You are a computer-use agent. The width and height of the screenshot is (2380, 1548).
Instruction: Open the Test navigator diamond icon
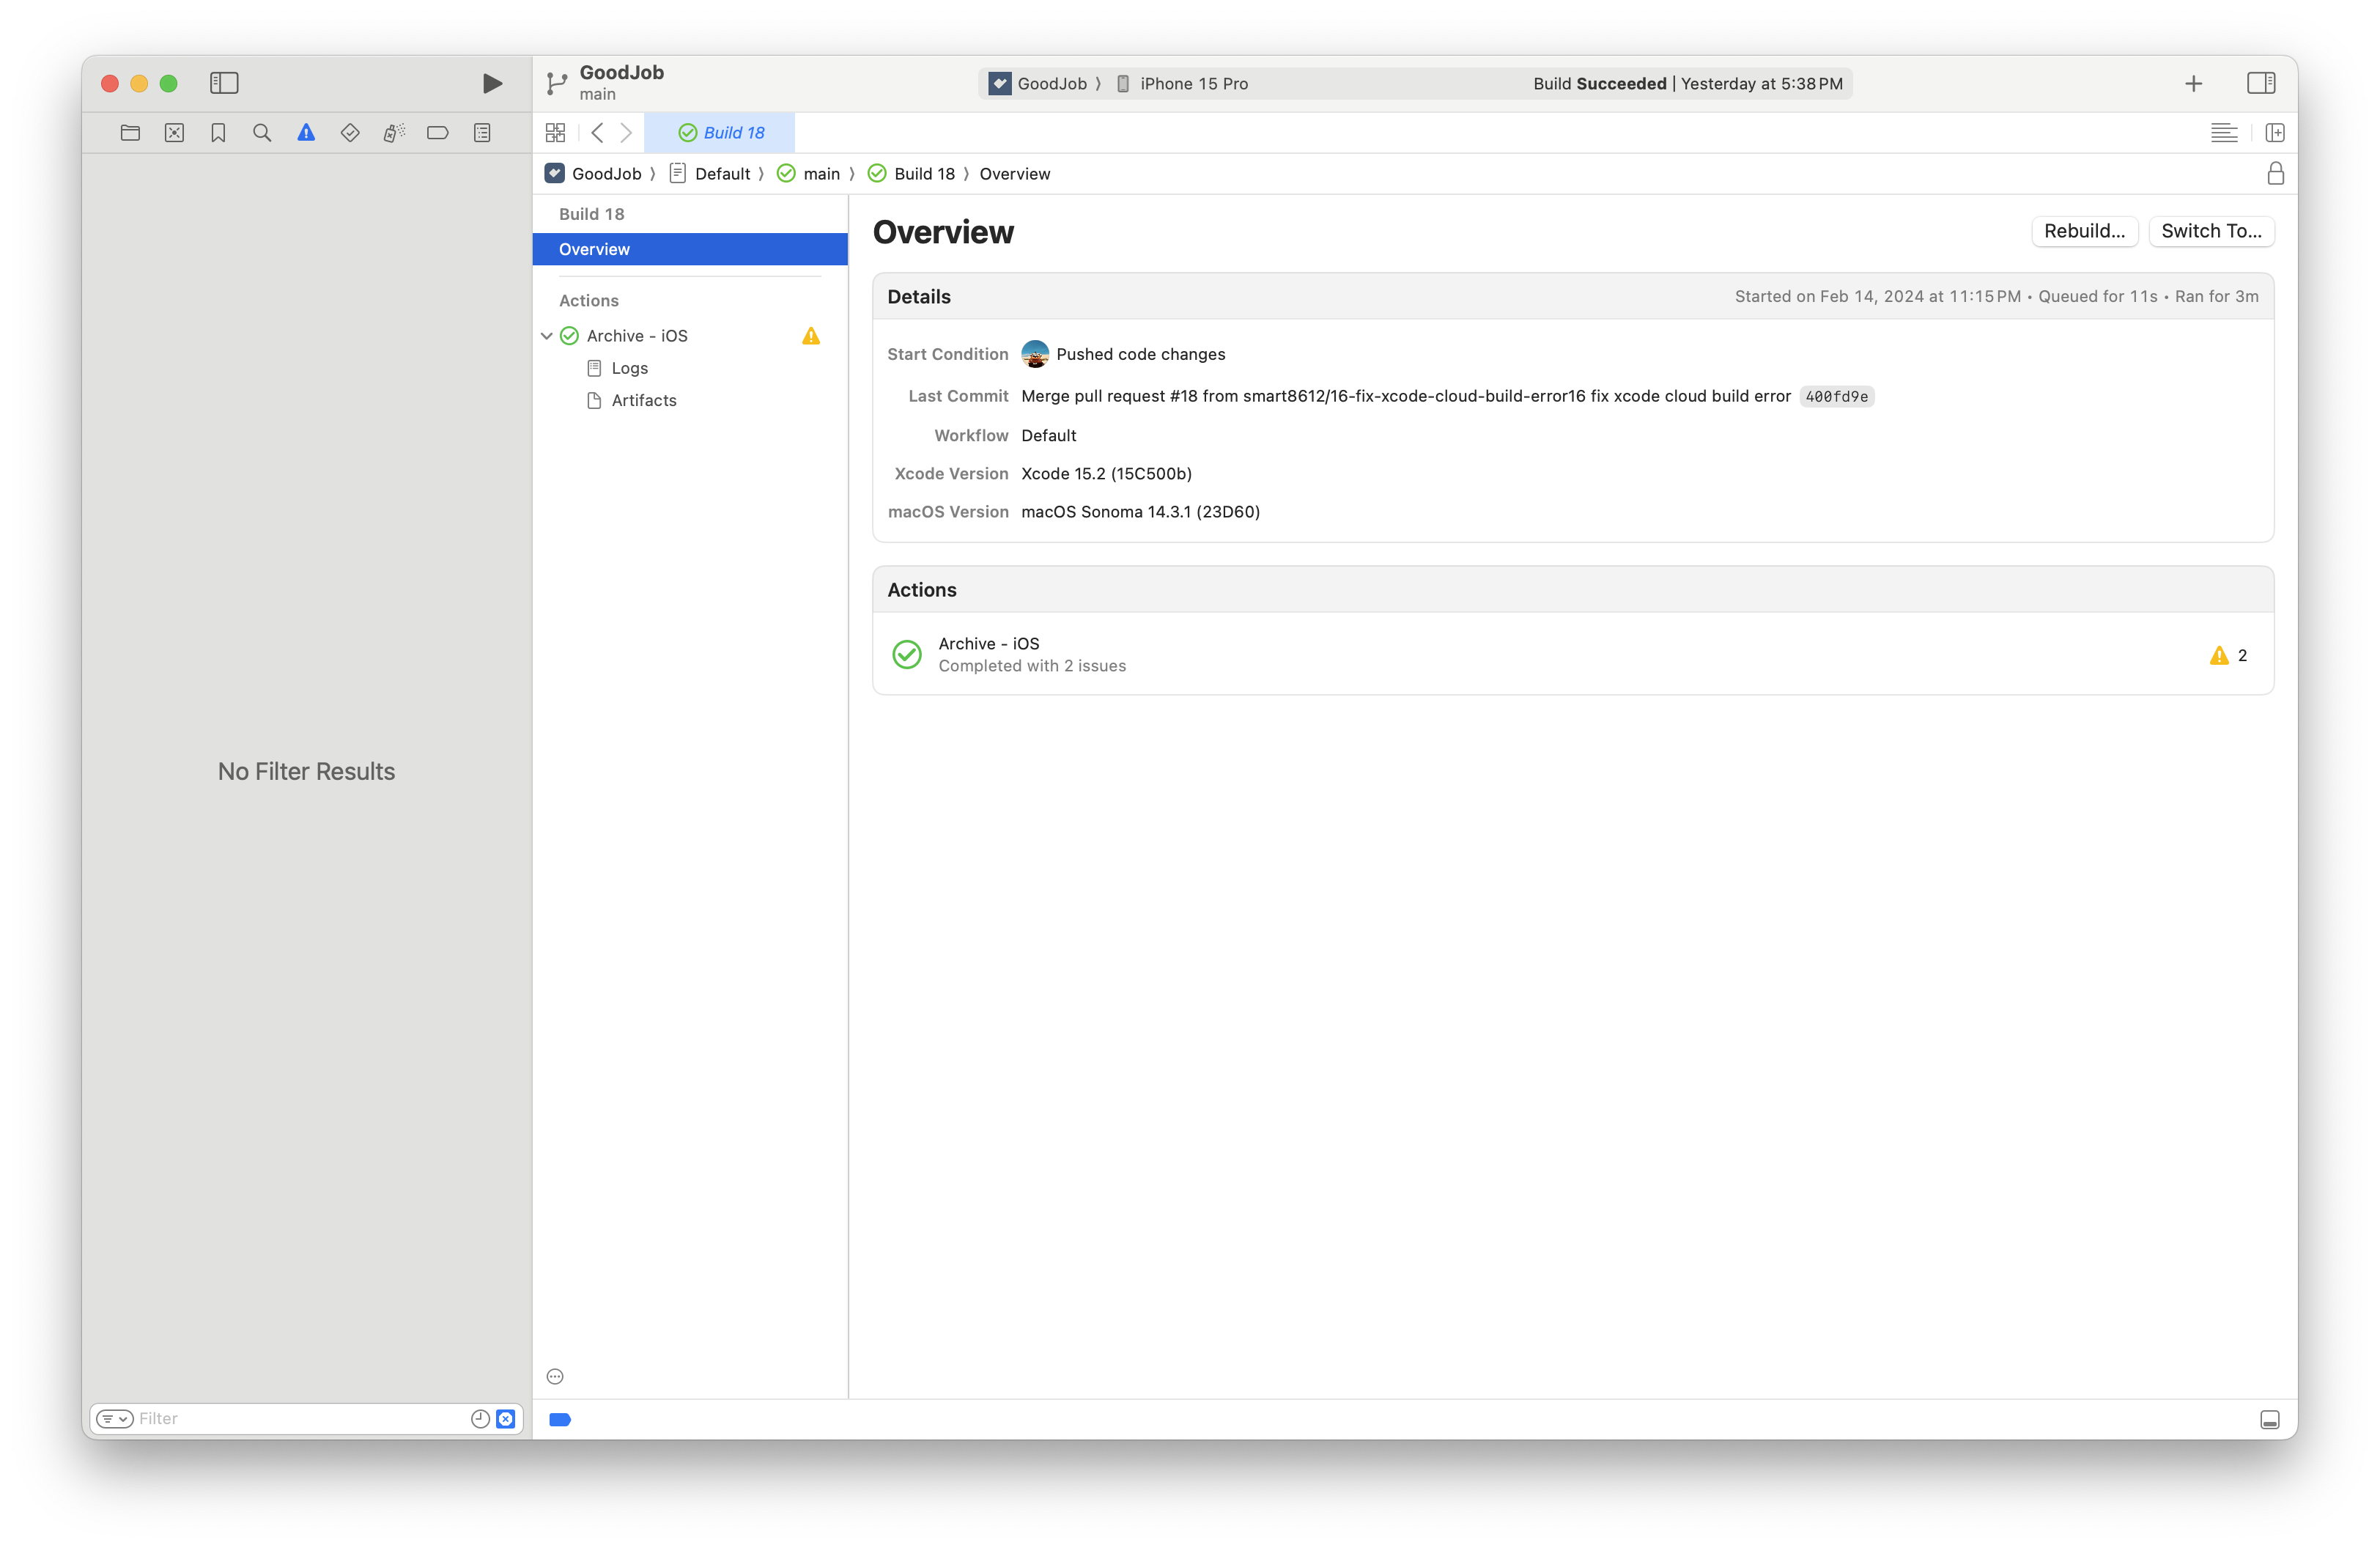[x=350, y=133]
